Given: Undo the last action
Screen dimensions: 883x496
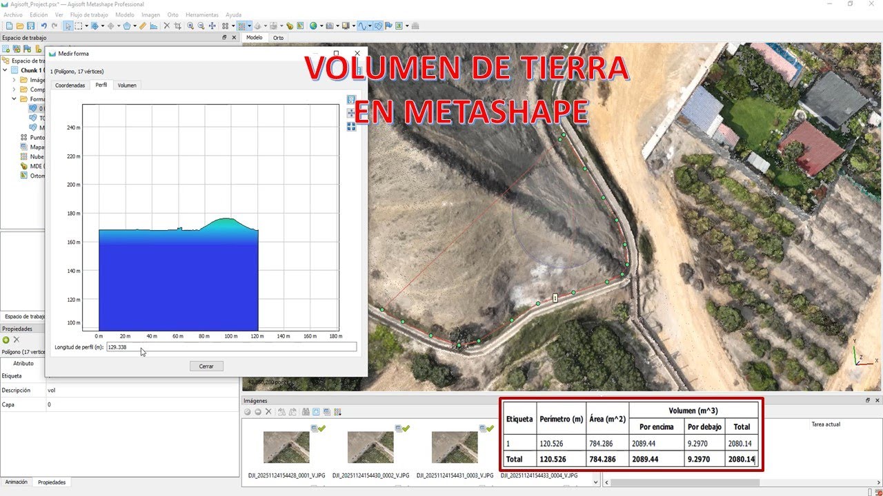Looking at the screenshot, I should coord(44,25).
